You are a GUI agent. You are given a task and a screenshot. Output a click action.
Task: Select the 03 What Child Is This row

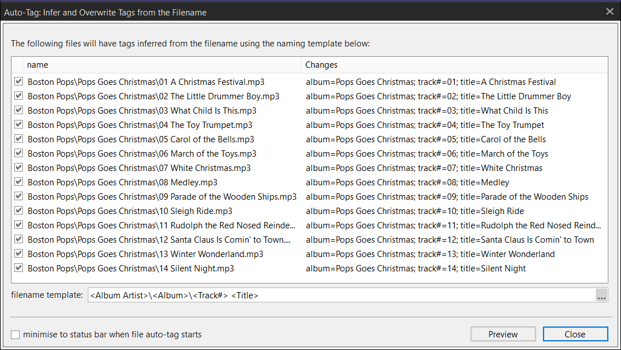coord(142,111)
